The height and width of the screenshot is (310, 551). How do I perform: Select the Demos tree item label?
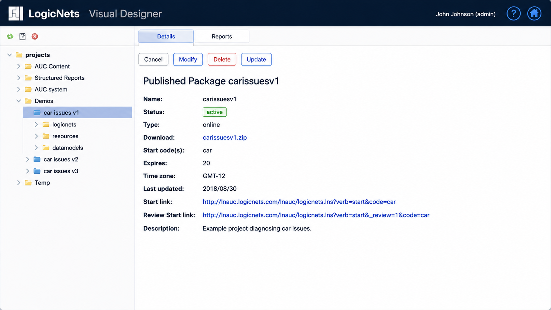point(44,101)
